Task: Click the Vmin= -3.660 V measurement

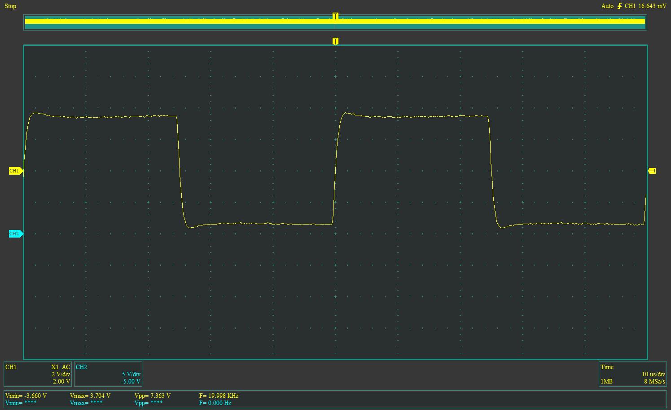Action: coord(26,396)
